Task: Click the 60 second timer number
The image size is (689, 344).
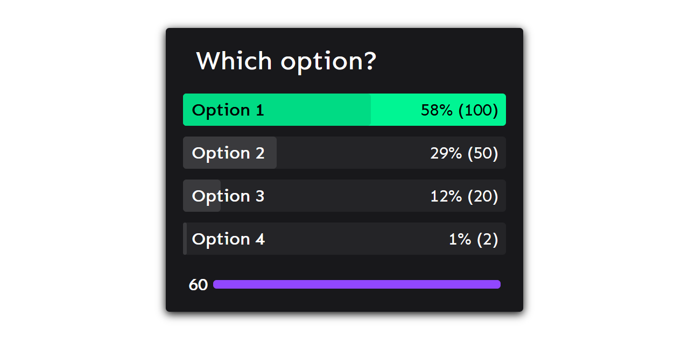Action: click(x=198, y=284)
